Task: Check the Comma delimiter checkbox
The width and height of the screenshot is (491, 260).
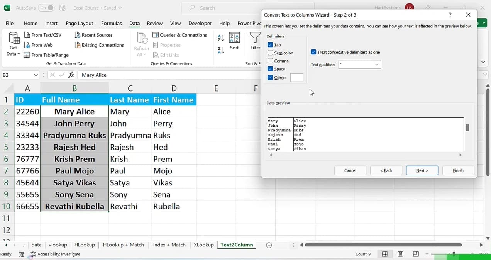Action: (x=270, y=61)
